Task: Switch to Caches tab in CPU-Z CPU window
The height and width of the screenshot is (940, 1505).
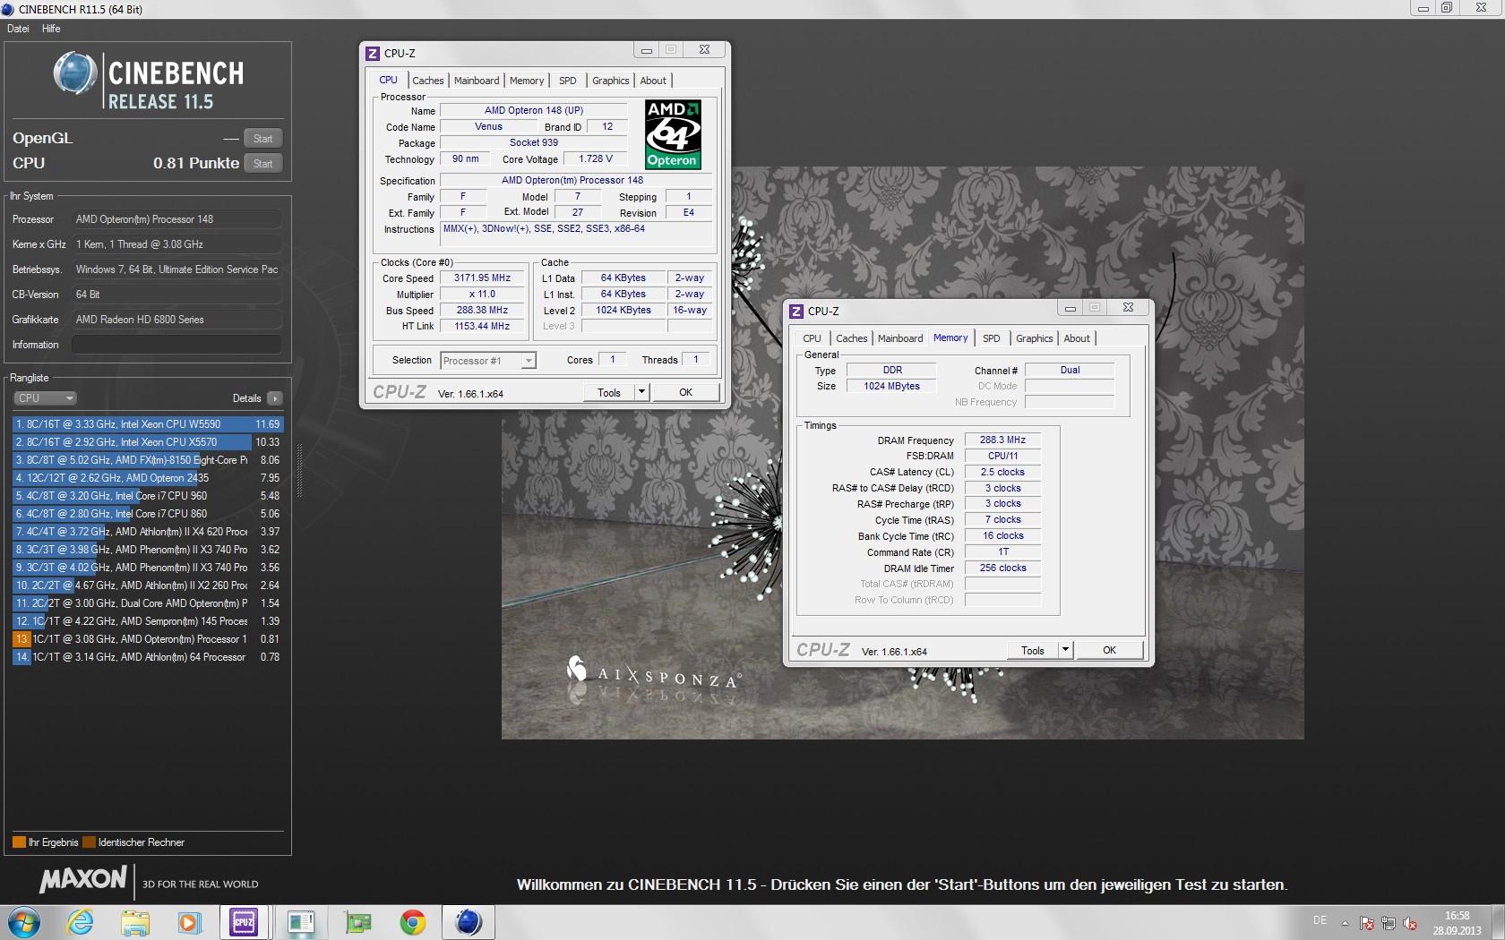Action: (428, 81)
